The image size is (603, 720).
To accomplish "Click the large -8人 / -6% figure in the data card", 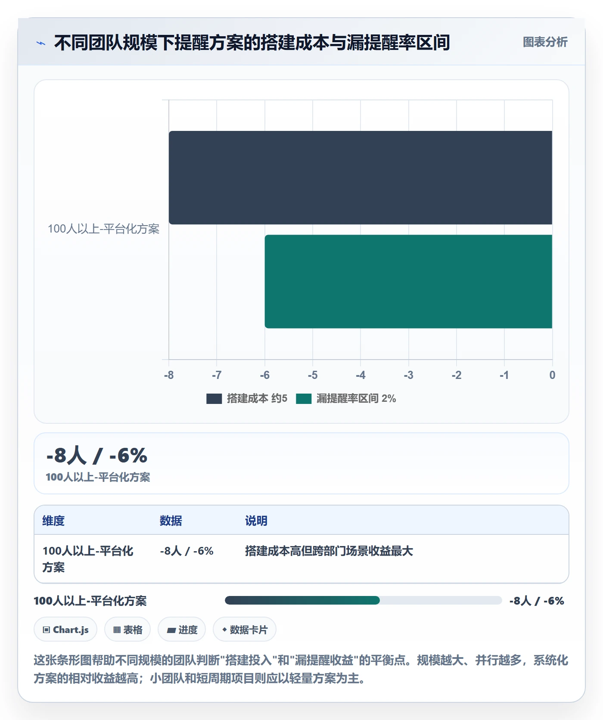I will (x=97, y=455).
